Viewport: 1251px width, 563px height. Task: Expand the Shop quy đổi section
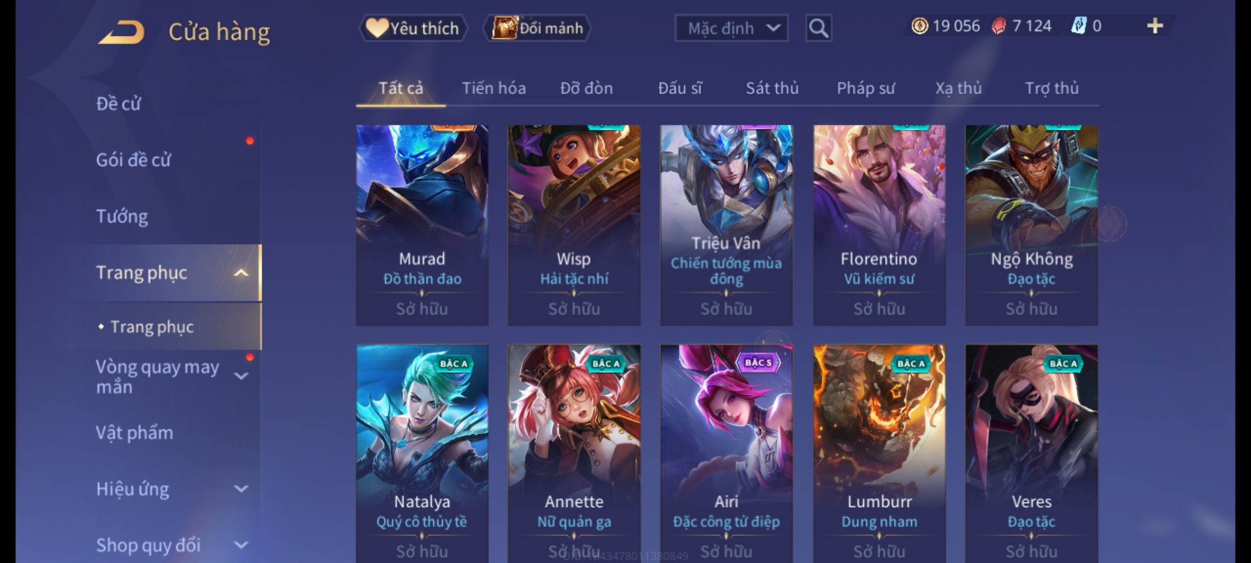(x=241, y=545)
